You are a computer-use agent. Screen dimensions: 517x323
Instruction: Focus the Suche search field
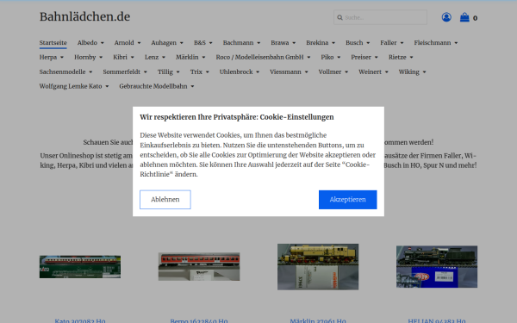(x=380, y=17)
